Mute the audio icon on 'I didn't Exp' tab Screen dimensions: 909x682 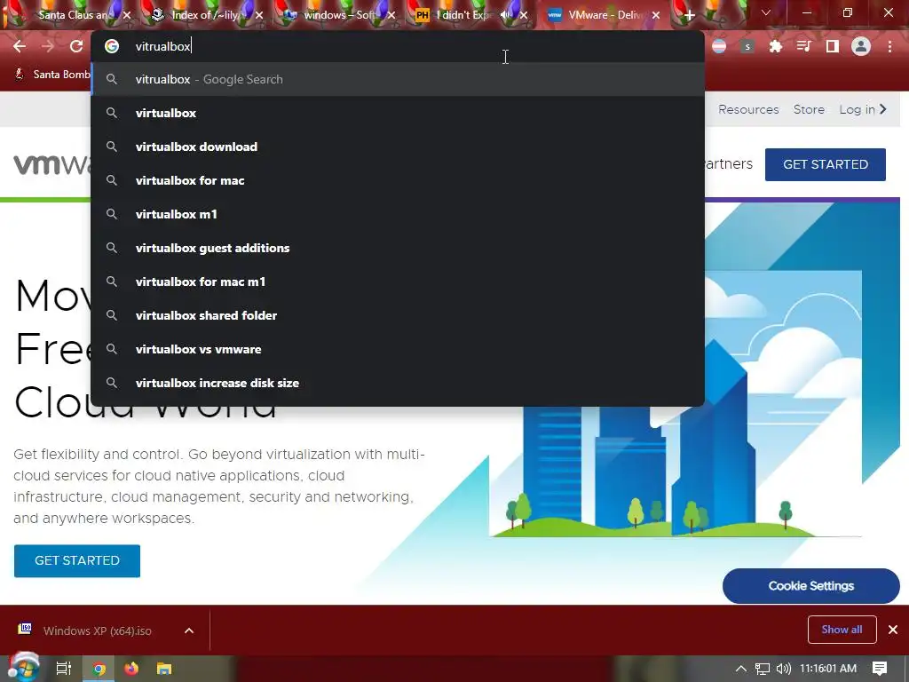(505, 15)
